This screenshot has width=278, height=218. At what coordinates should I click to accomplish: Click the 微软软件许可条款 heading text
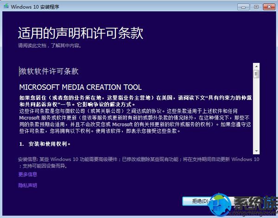tap(49, 71)
